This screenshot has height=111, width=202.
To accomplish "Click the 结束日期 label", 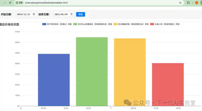I will [x=44, y=14].
